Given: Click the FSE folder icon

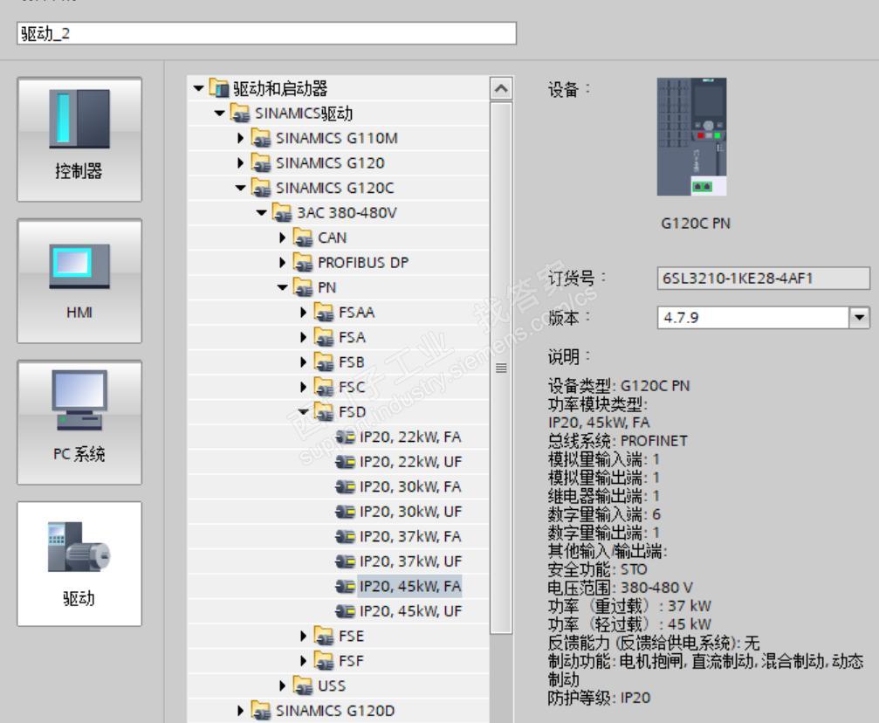Looking at the screenshot, I should [324, 636].
